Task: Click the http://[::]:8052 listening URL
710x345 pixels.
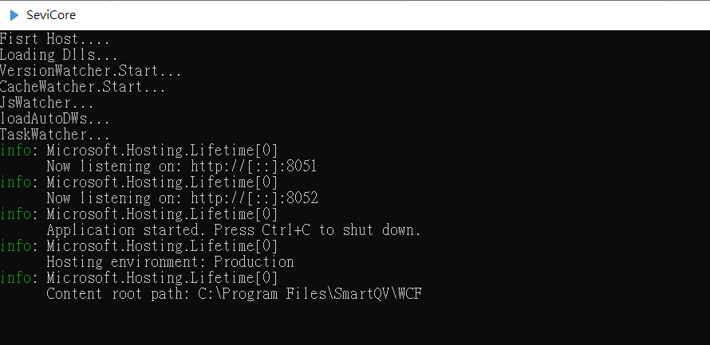Action: [254, 198]
